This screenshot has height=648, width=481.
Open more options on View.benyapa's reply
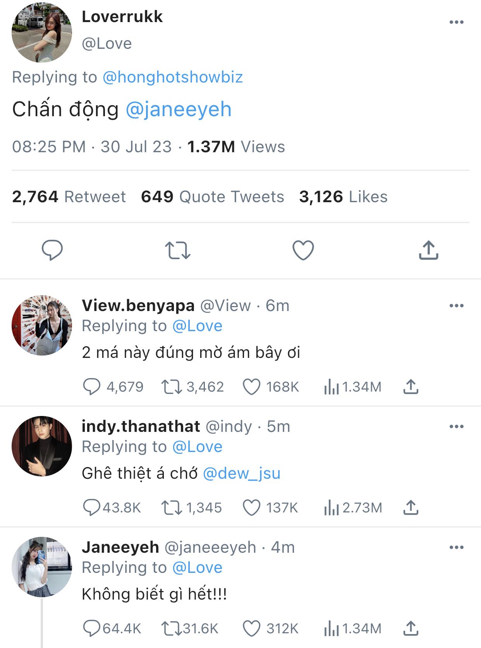click(456, 306)
